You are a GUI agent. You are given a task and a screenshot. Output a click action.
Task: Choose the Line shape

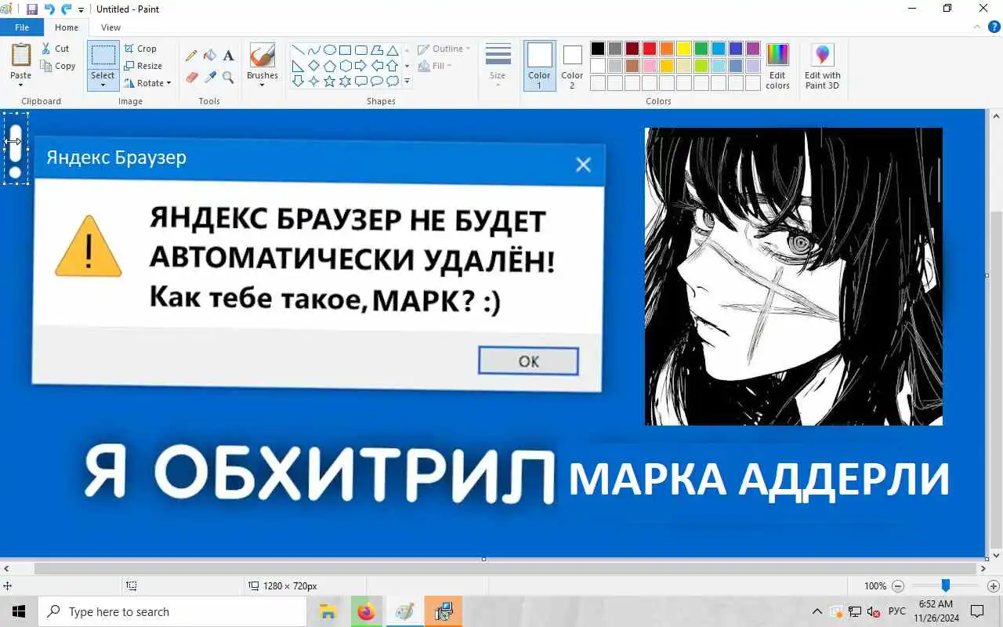coord(298,50)
